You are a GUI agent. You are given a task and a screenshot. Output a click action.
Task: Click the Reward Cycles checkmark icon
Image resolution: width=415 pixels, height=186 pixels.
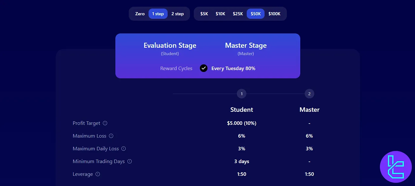click(204, 68)
